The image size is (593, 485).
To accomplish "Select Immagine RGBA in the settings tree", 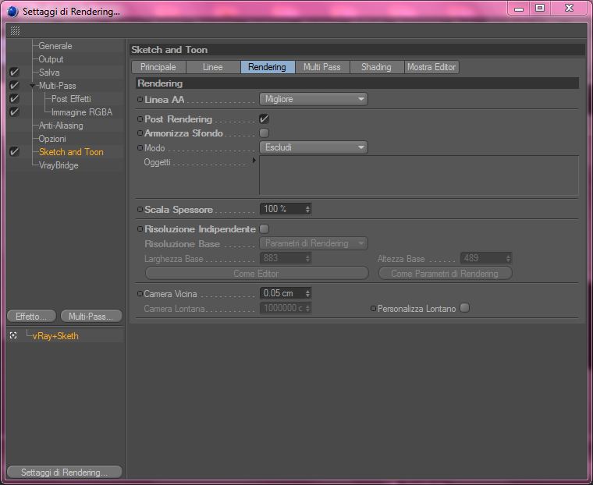I will pos(82,112).
